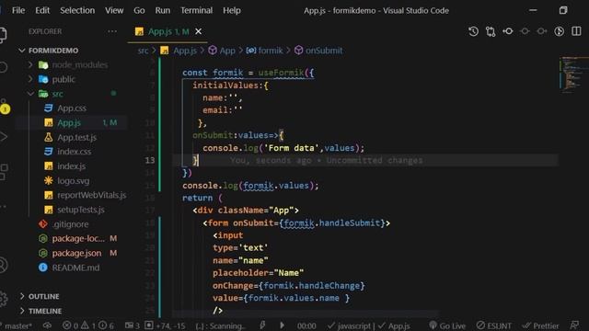Go to next change icon
This screenshot has width=589, height=331.
[x=542, y=31]
